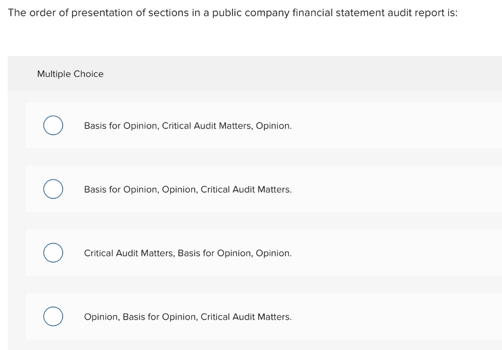This screenshot has height=350, width=502.
Task: Click the circle next to the top answer
Action: coord(53,125)
